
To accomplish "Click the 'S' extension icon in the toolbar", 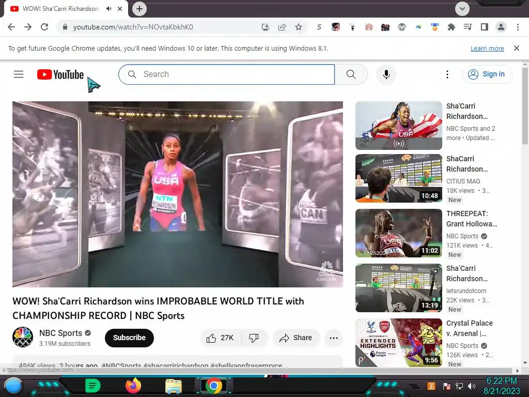I will [x=319, y=27].
